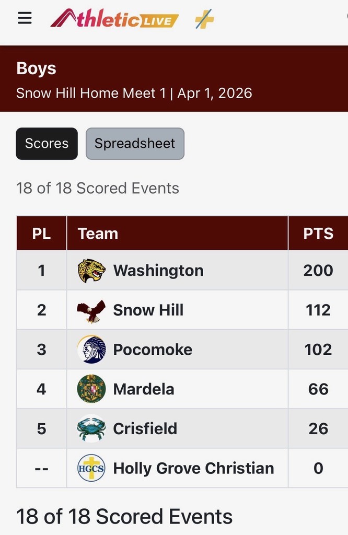This screenshot has height=535, width=348.
Task: Click the Holly Grove Christian HGCS logo
Action: [x=91, y=468]
